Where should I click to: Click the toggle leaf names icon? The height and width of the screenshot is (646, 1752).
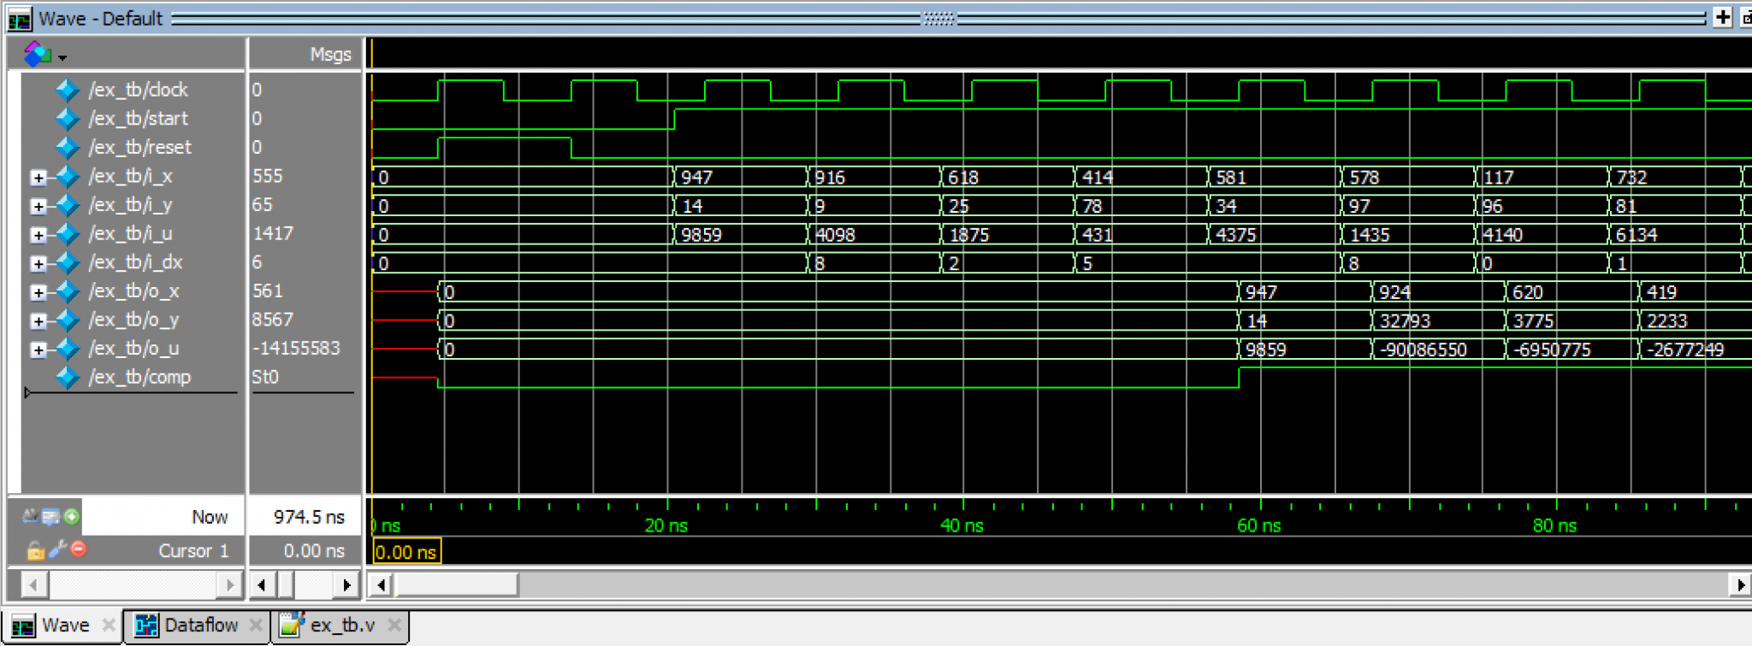[30, 516]
